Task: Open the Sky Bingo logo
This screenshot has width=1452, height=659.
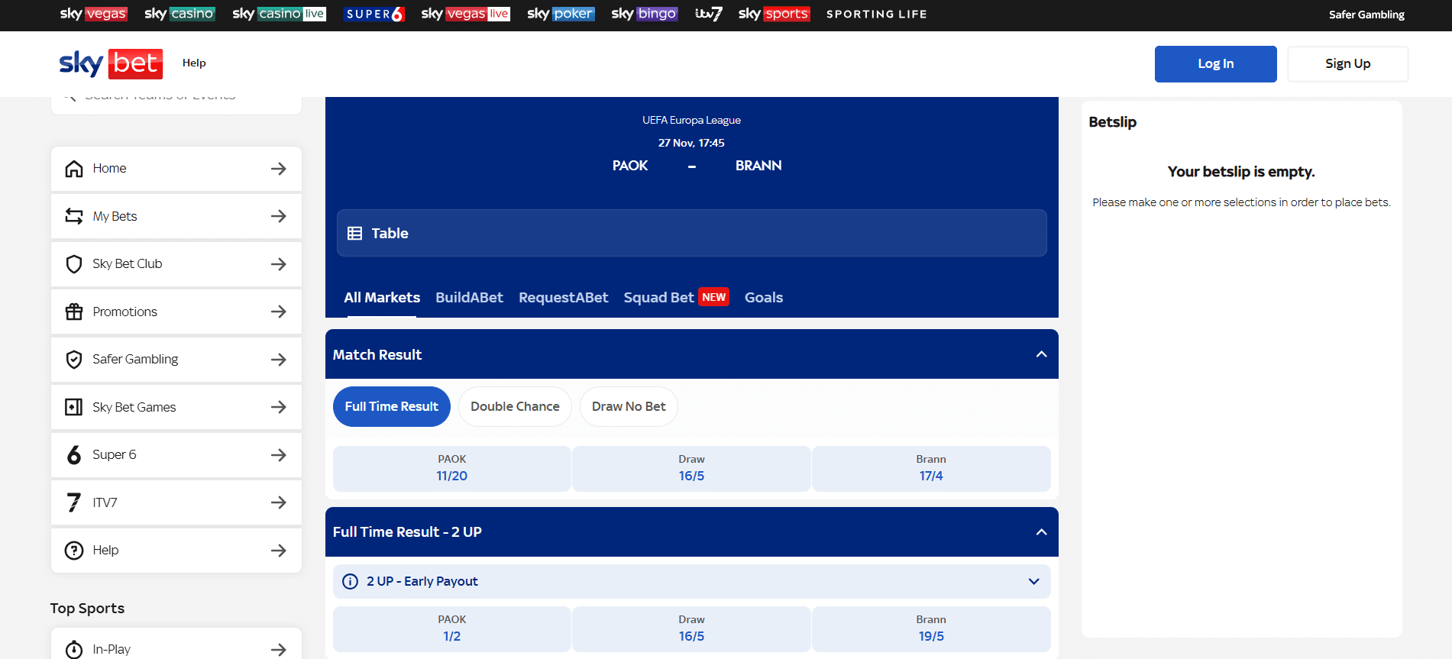Action: click(x=645, y=14)
